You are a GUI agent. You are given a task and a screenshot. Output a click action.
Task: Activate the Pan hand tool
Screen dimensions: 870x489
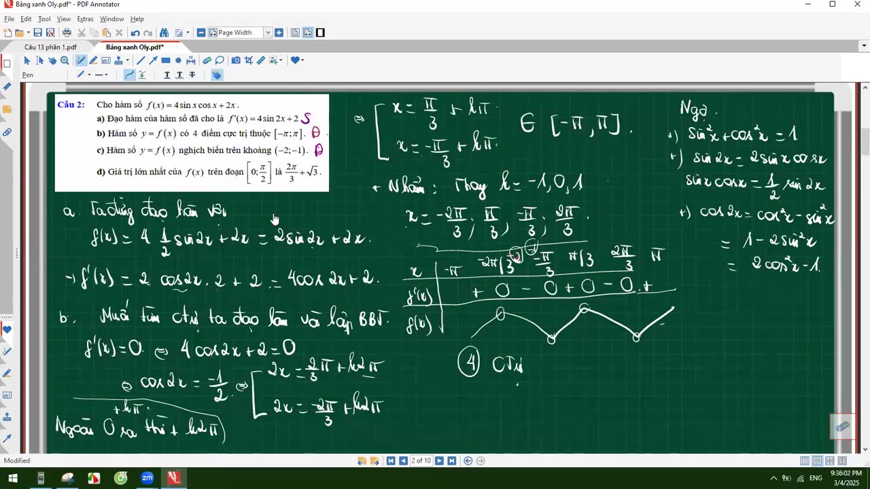pos(52,60)
